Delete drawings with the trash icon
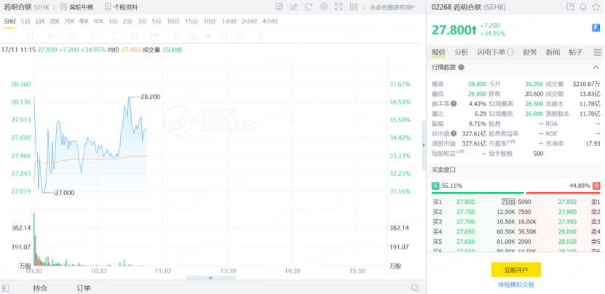605x294 pixels. click(x=261, y=36)
